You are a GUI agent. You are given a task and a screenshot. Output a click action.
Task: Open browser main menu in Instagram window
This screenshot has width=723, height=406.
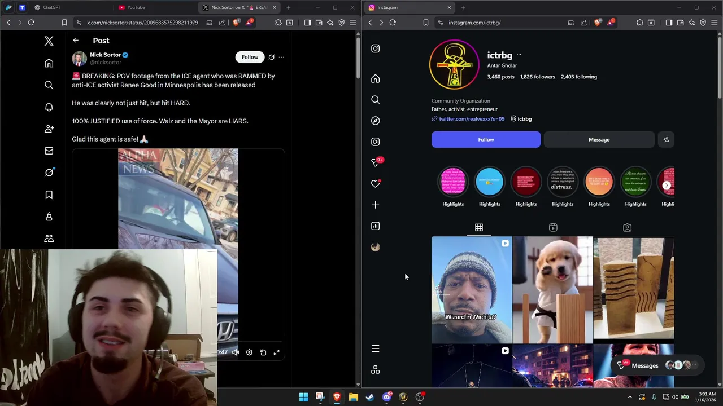pyautogui.click(x=714, y=23)
